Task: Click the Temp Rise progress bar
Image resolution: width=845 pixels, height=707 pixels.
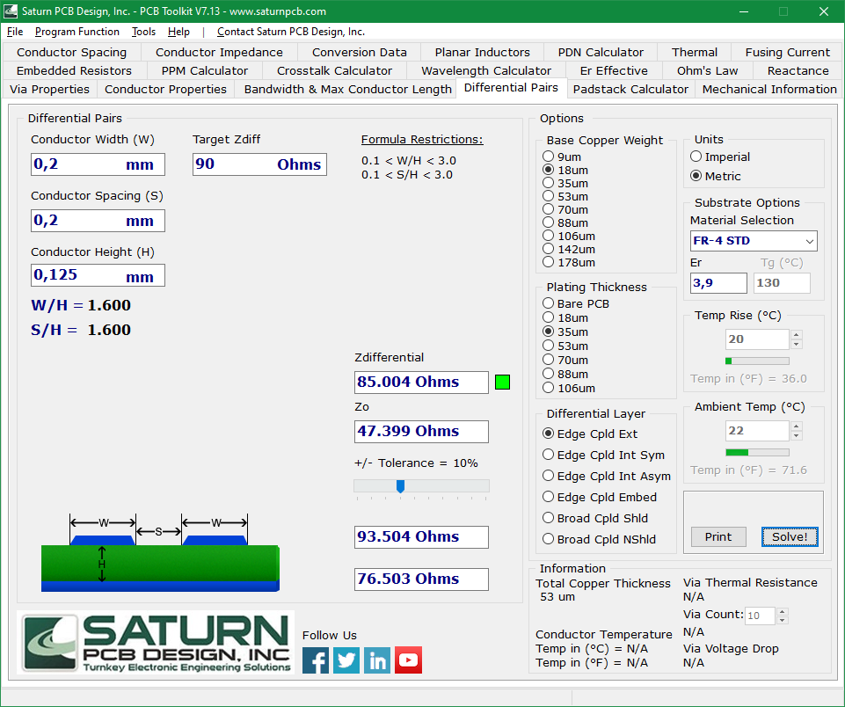Action: (x=757, y=361)
